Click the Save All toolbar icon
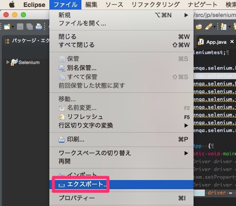The width and height of the screenshot is (236, 206). click(29, 27)
